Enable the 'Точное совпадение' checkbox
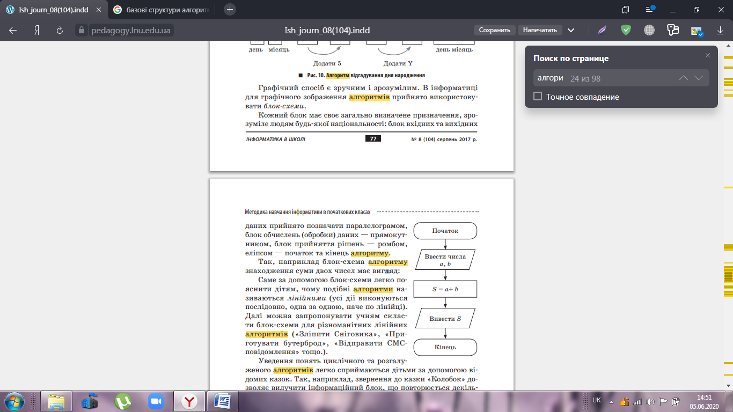733x412 pixels. pyautogui.click(x=538, y=97)
